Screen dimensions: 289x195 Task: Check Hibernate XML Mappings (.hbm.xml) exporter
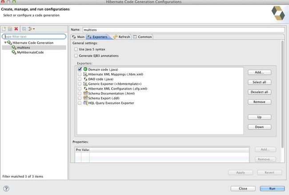click(x=80, y=74)
